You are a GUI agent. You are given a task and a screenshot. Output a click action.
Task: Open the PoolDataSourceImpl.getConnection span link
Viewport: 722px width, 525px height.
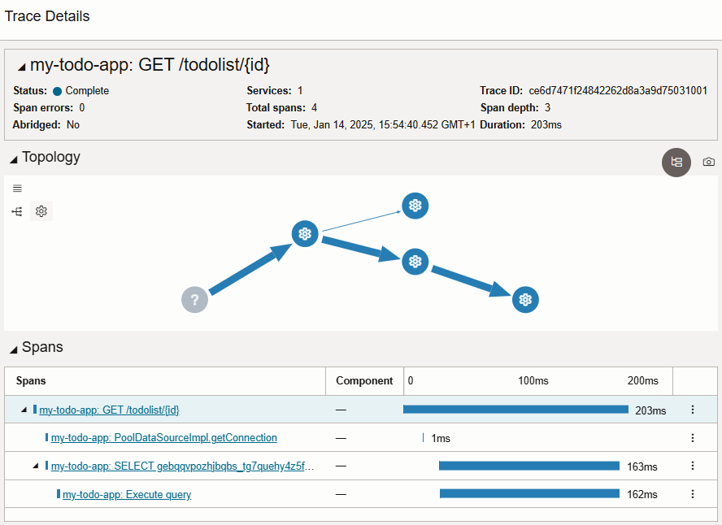164,437
